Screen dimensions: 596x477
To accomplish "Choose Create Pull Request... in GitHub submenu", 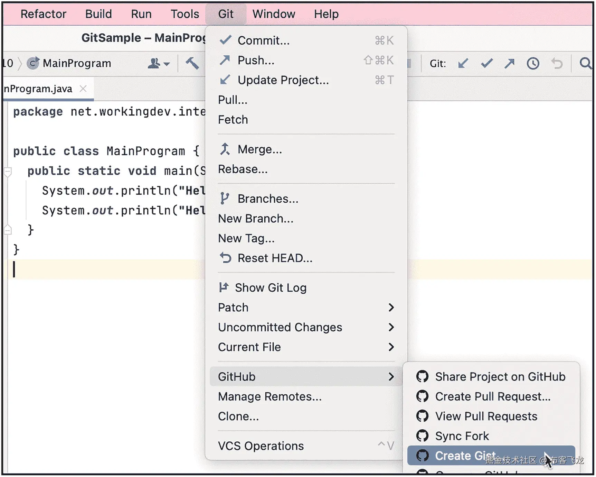I will pyautogui.click(x=492, y=396).
